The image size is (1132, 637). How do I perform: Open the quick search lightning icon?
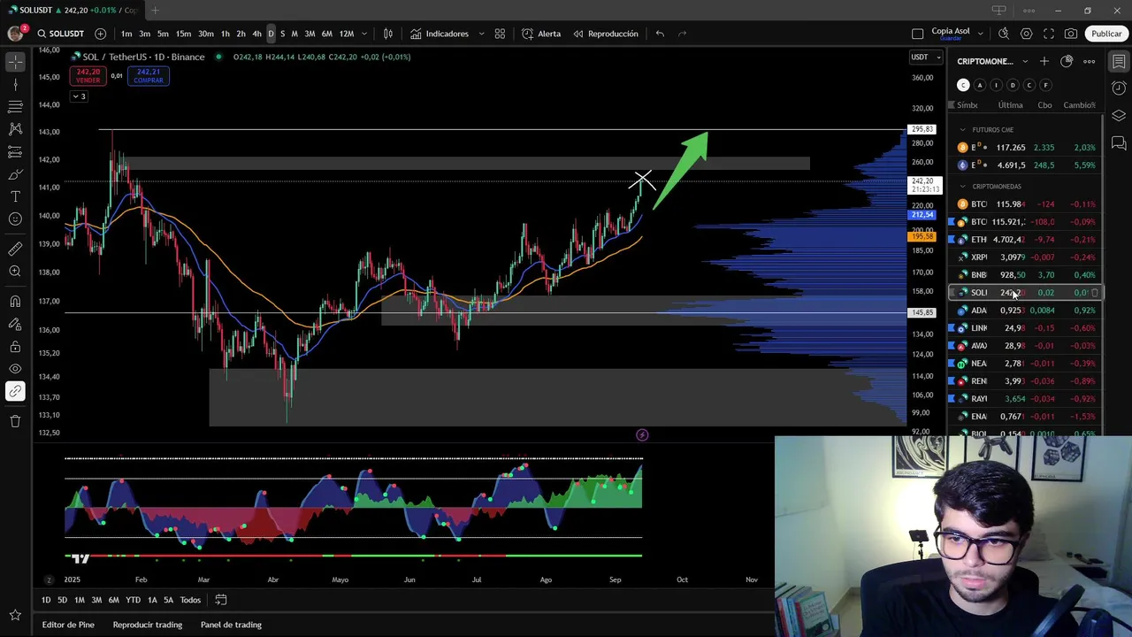click(x=1004, y=34)
